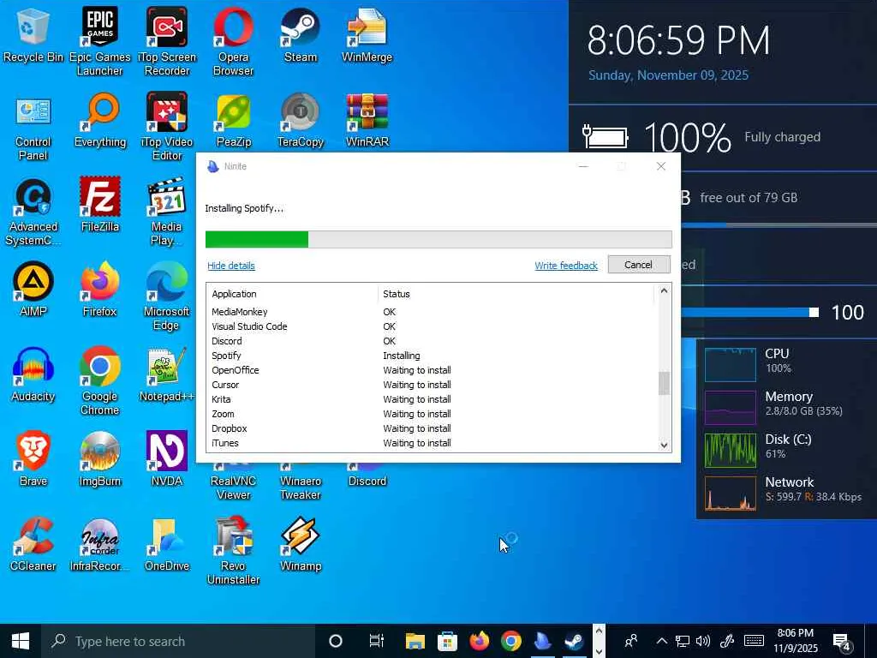
Task: Select the Krita row in list
Action: pyautogui.click(x=432, y=399)
